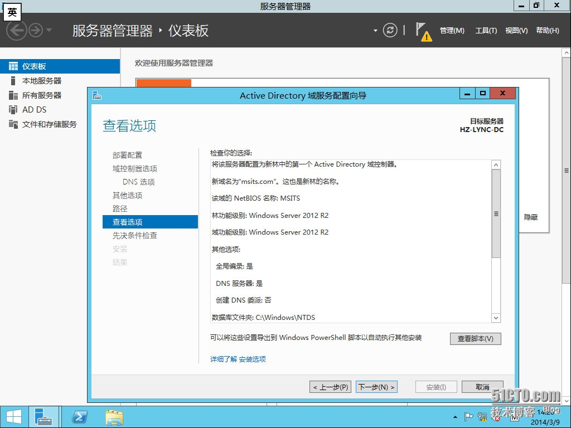Click the line 林功能级别: Windows Server 2012 R2

(270, 216)
